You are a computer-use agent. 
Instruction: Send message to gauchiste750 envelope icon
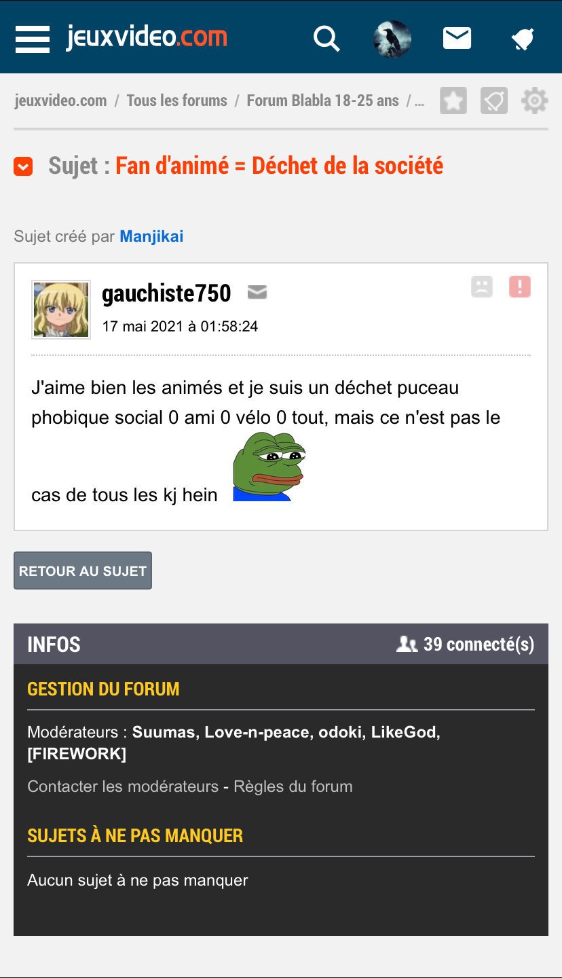(x=257, y=293)
